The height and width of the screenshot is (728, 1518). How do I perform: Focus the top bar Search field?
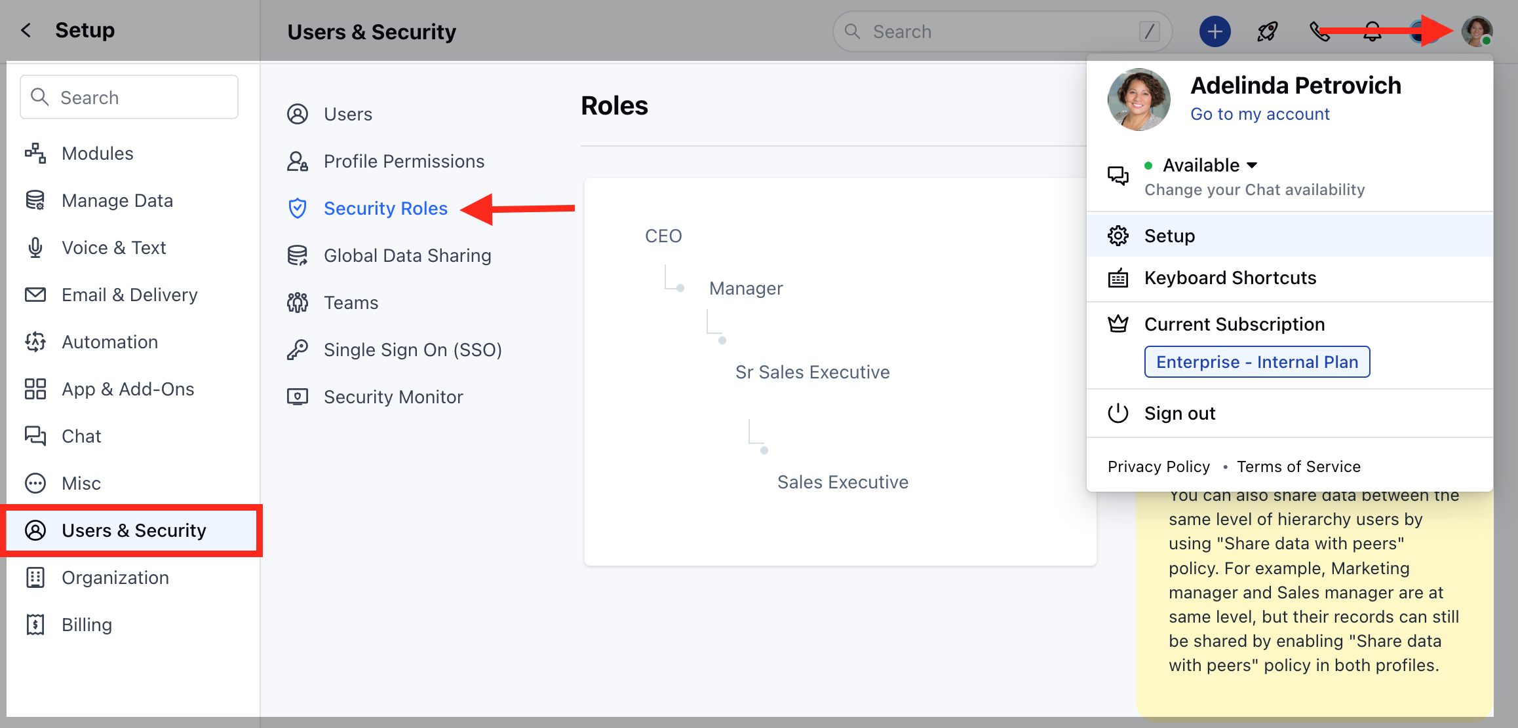coord(1002,31)
